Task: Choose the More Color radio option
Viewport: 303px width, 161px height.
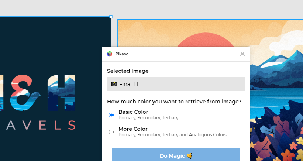Action: 111,132
